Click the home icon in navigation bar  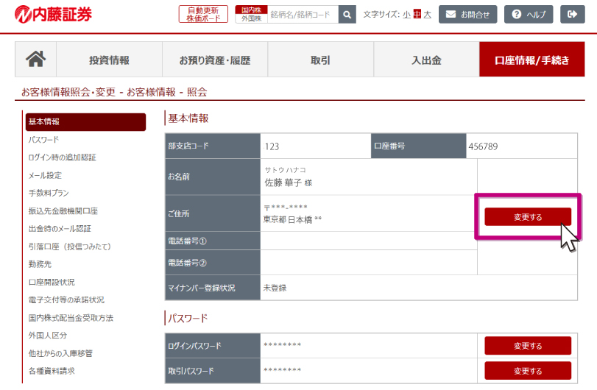point(35,60)
